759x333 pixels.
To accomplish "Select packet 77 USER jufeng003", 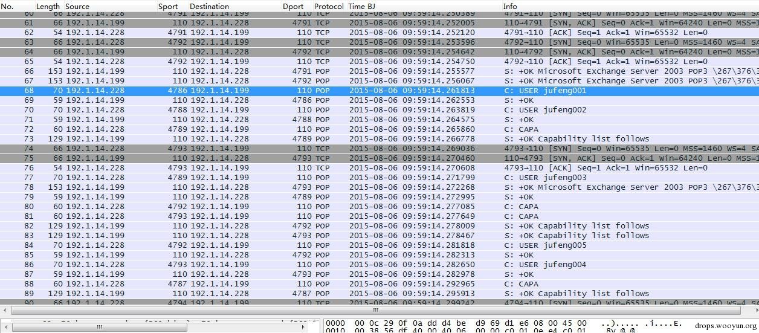I will pos(379,178).
